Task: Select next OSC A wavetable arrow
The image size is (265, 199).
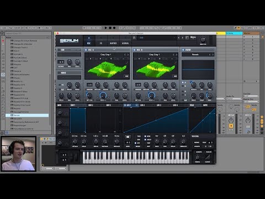Action: tap(128, 55)
